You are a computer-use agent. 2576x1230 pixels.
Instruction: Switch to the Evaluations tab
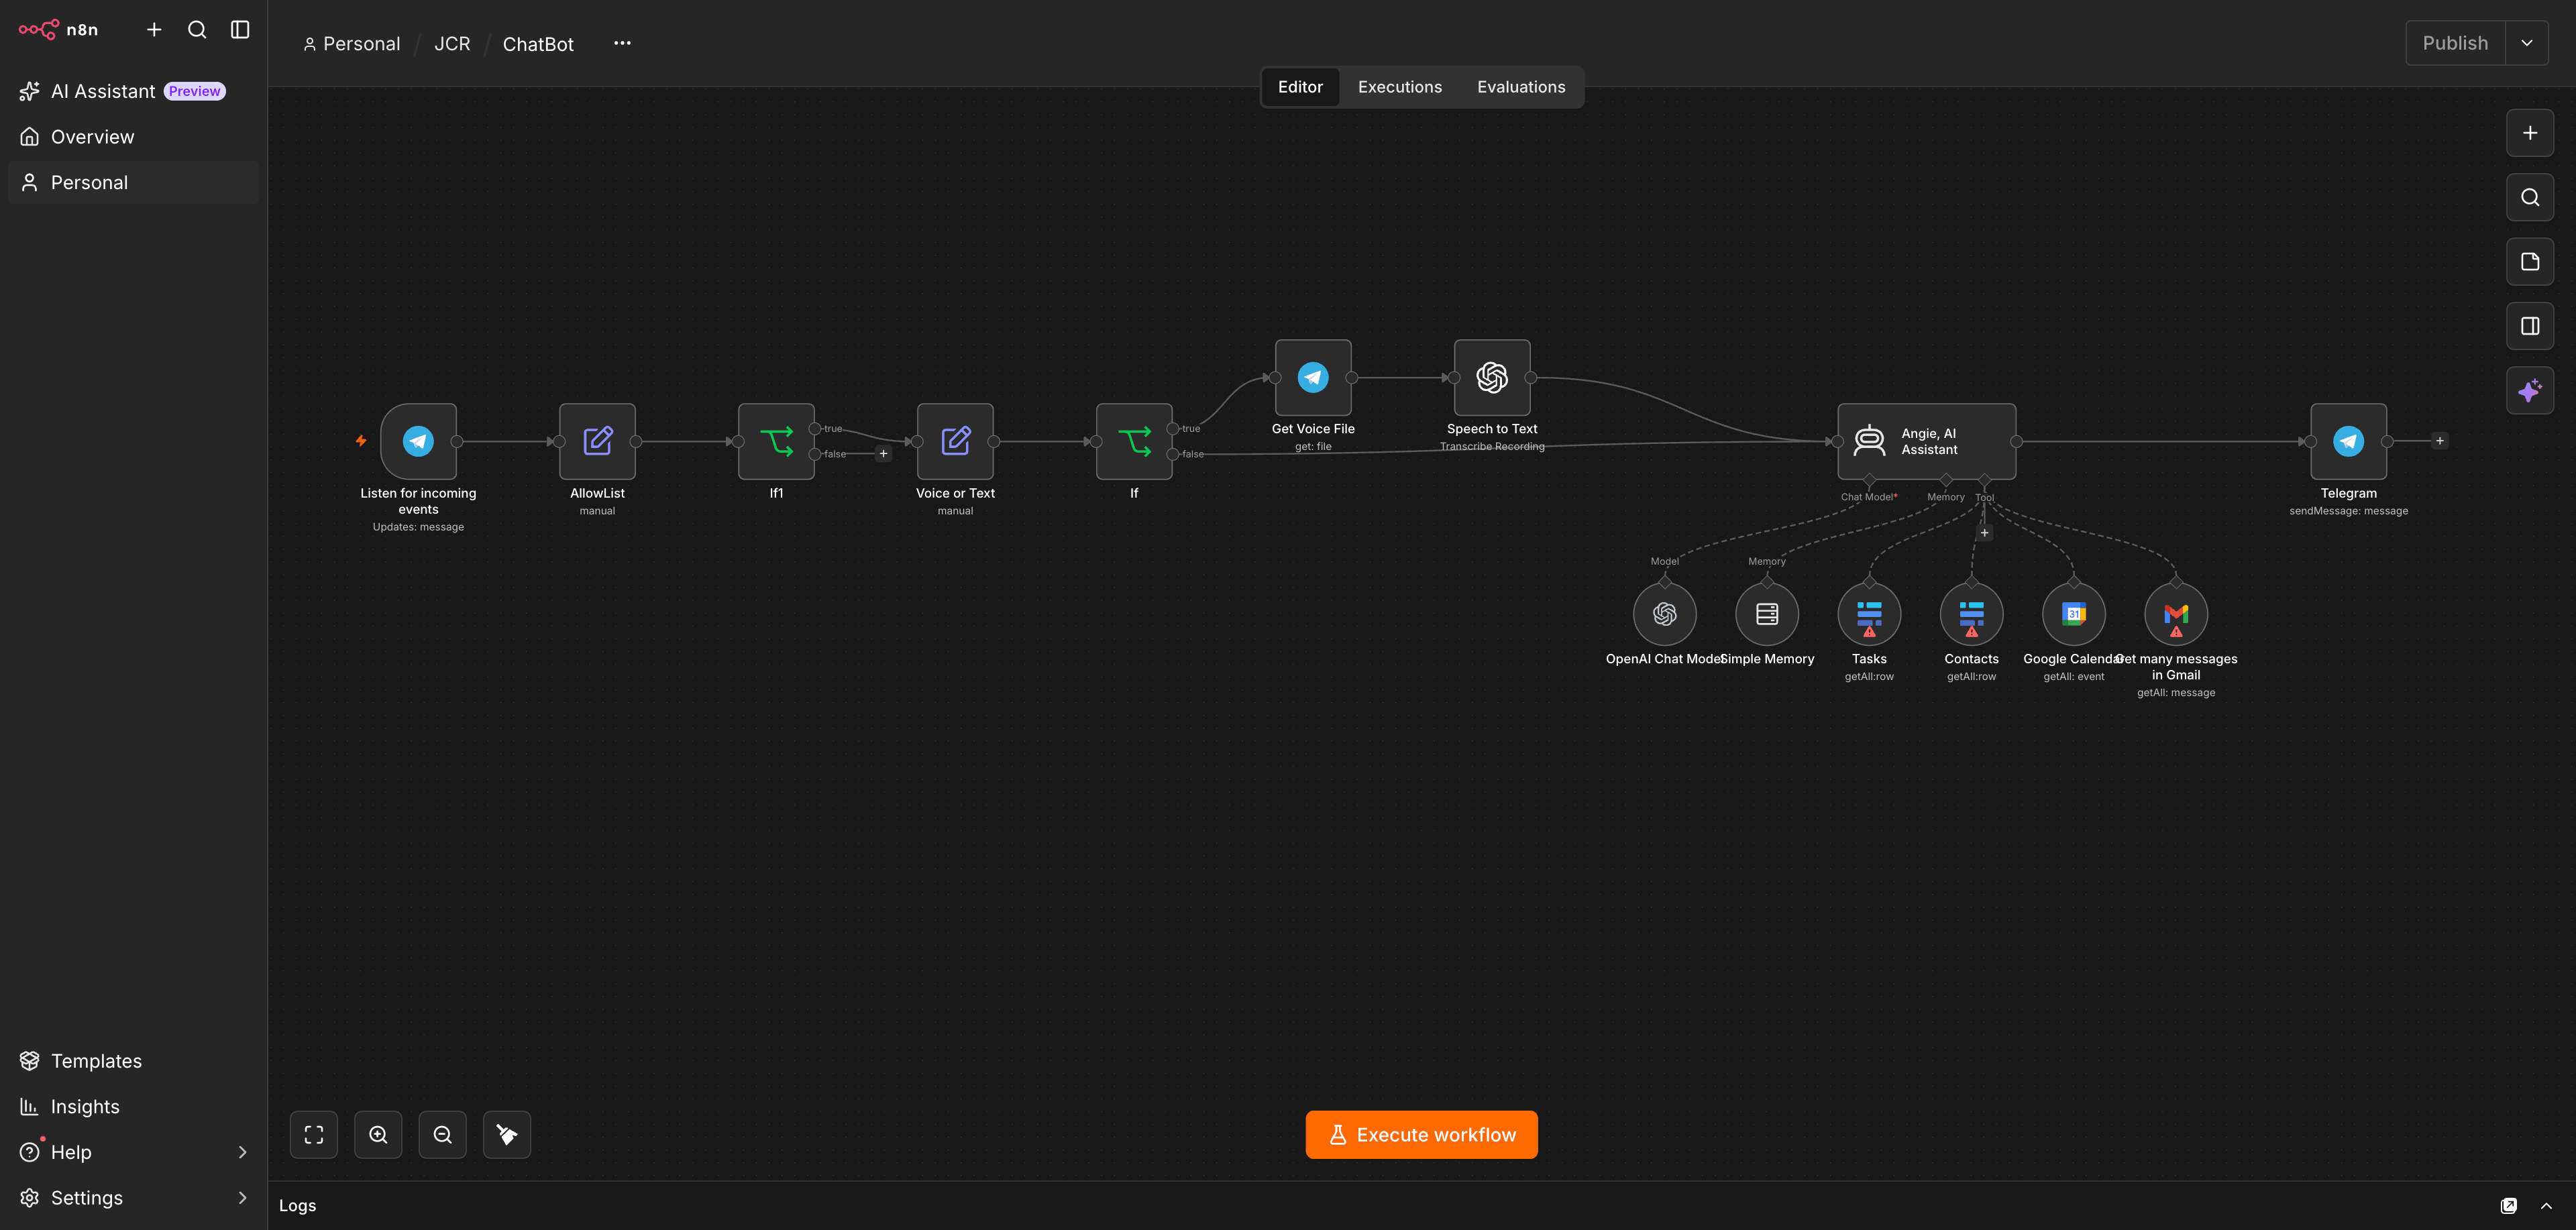point(1521,87)
